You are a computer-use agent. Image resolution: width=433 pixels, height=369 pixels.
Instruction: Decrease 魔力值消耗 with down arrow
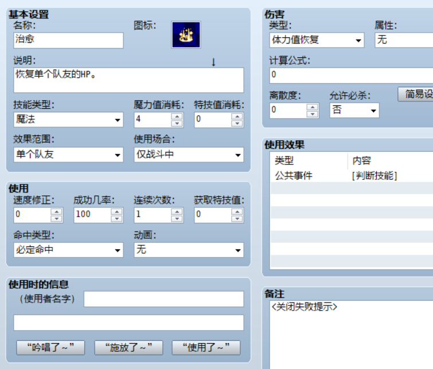pos(177,123)
